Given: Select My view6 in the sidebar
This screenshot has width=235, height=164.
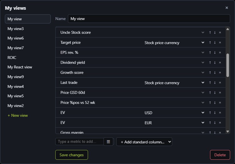Looking at the screenshot, I should tap(28, 38).
